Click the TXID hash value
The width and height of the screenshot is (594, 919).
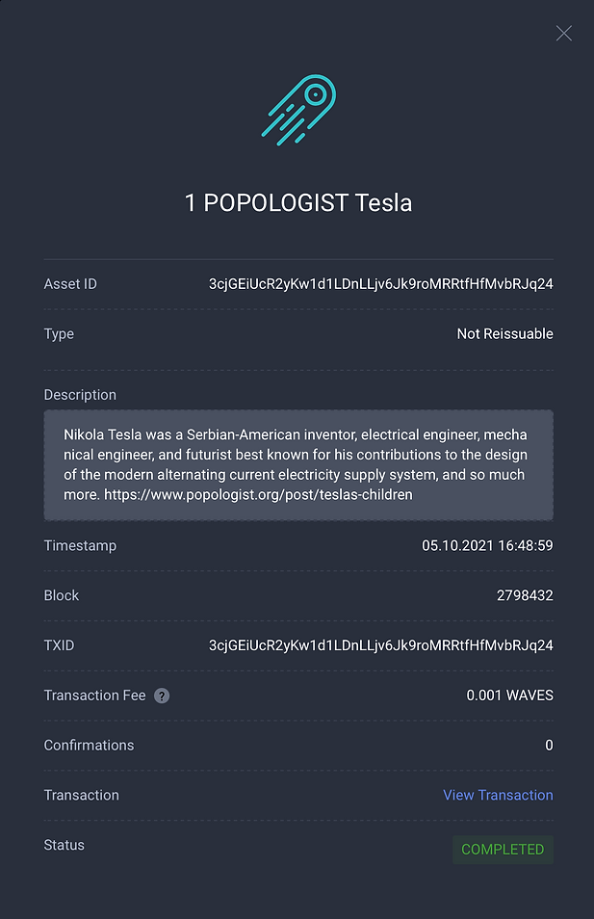[x=380, y=645]
